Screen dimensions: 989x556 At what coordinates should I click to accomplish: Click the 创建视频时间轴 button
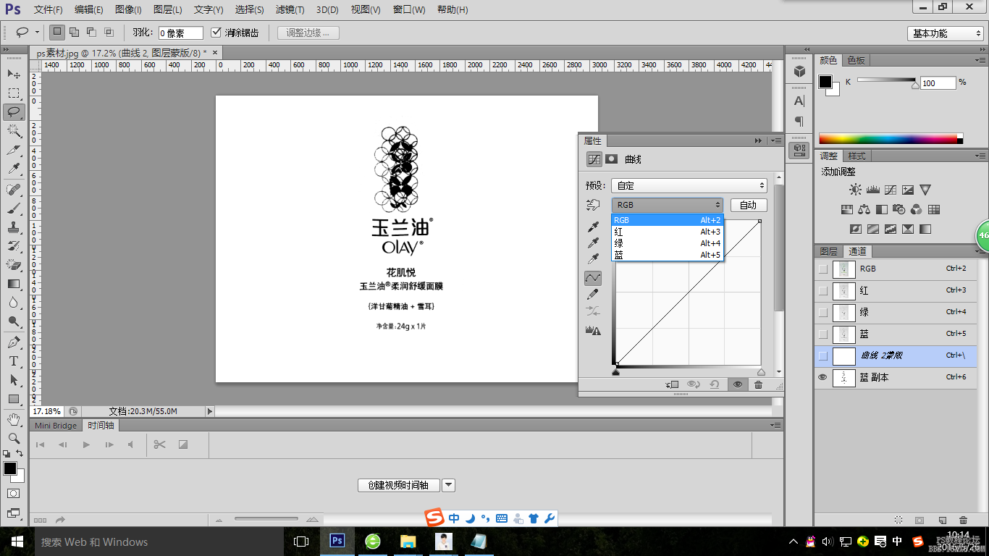(x=399, y=485)
